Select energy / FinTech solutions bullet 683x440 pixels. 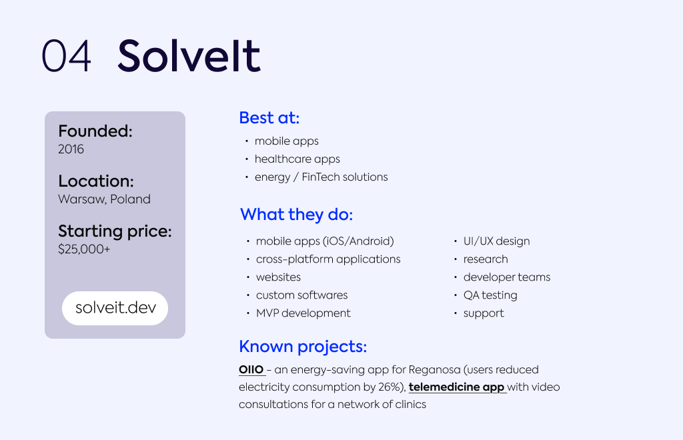321,177
